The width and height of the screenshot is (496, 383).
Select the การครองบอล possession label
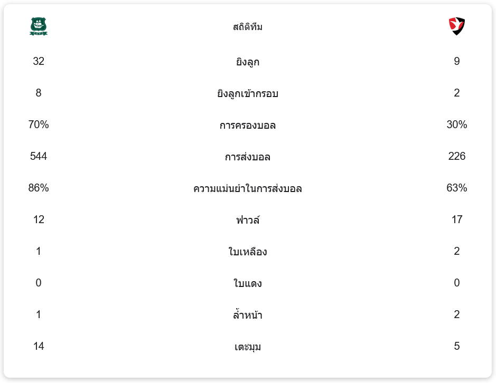pyautogui.click(x=248, y=126)
